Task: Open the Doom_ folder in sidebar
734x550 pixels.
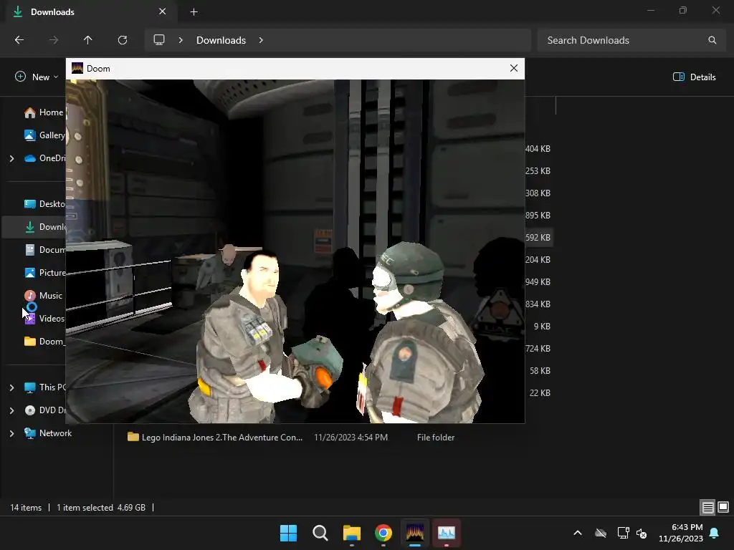Action: (44, 342)
